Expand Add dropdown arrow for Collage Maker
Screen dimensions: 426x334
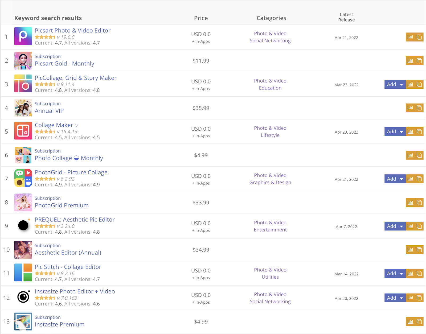coord(402,132)
